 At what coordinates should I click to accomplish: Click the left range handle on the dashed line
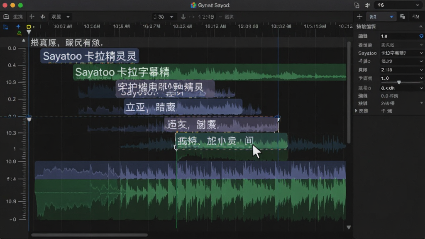tap(29, 119)
